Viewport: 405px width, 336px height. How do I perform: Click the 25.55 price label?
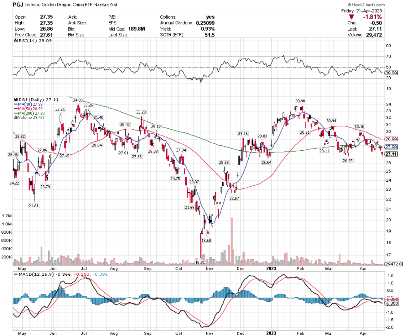tap(224, 163)
